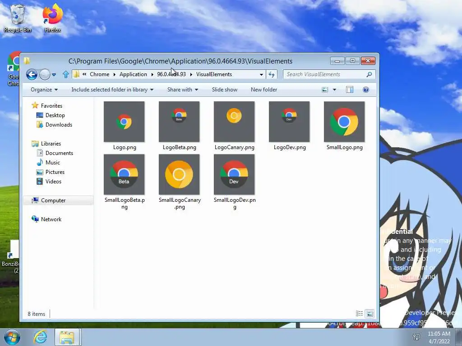Select the LogoDev.png image
This screenshot has height=346, width=462.
point(289,122)
